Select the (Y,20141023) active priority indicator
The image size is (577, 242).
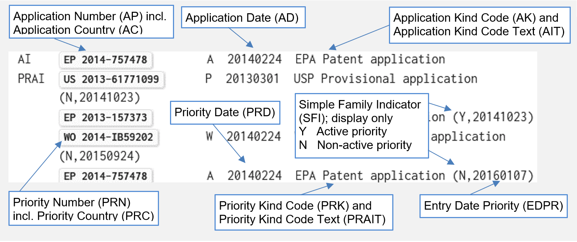[x=493, y=117]
